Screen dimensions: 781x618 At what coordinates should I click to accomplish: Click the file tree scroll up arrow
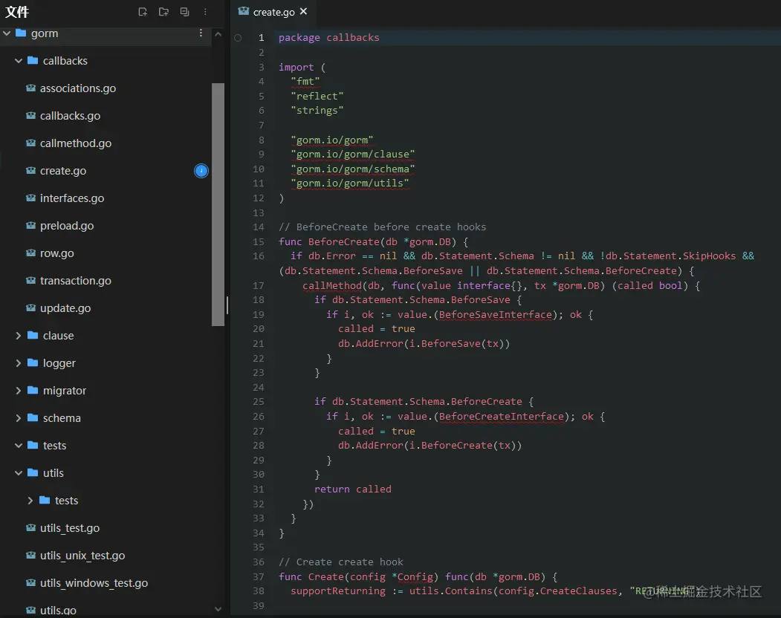pos(218,34)
